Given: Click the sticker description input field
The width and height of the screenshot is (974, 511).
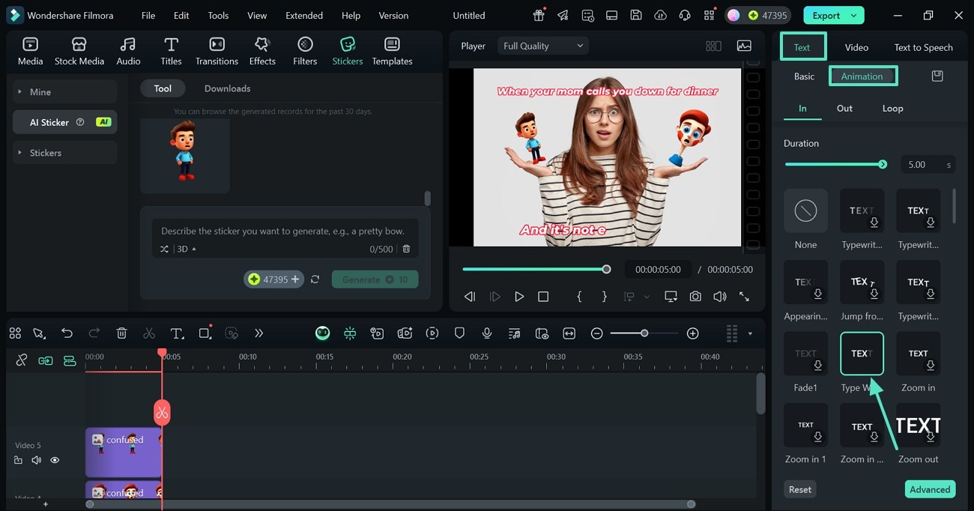Looking at the screenshot, I should (x=285, y=231).
